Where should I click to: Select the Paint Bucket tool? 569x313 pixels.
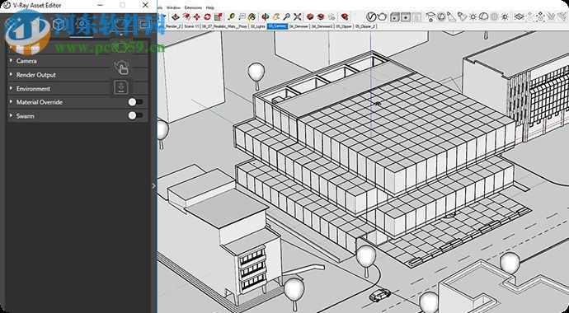coord(252,16)
